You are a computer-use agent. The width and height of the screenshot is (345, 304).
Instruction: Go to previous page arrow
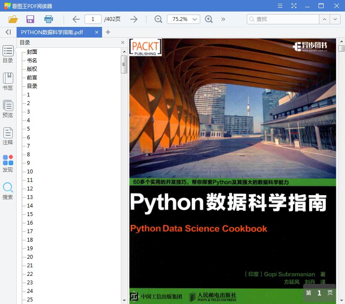click(x=76, y=19)
